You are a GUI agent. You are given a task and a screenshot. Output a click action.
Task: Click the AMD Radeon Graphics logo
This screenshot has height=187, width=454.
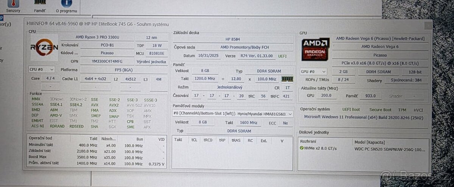(316, 49)
